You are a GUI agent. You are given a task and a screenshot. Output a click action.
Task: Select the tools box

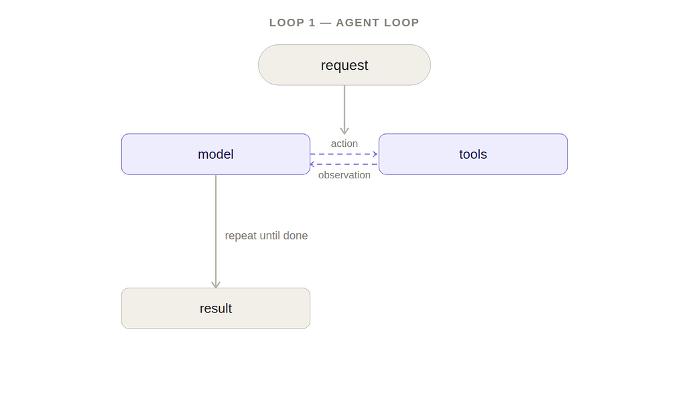[473, 154]
